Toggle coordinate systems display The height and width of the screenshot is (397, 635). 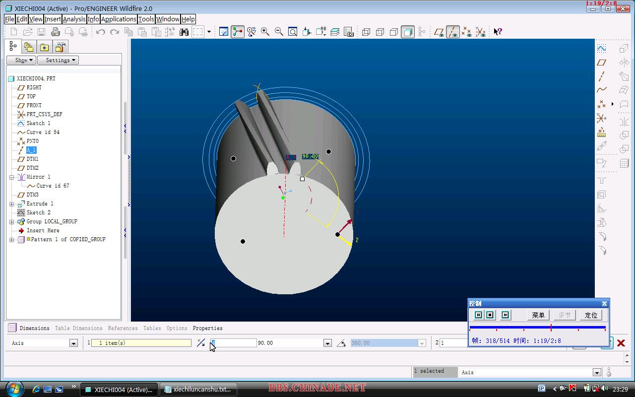point(481,32)
